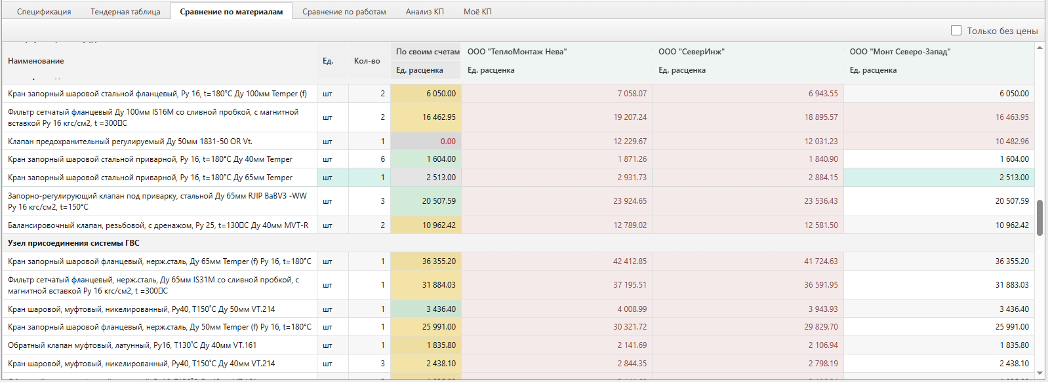1048x382 pixels.
Task: Click the ТеплоМонтаж Нева price 37 195.51
Action: tap(557, 285)
